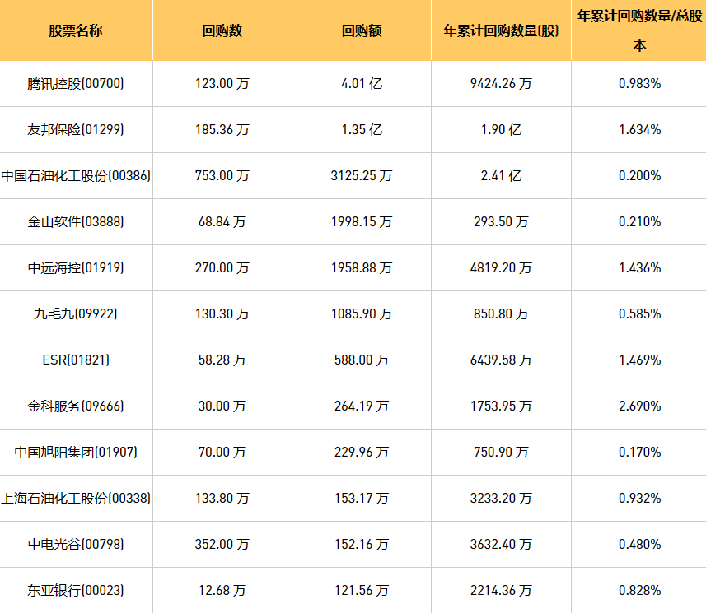
Task: Select ESR(01821) stock name cell
Action: pyautogui.click(x=76, y=360)
